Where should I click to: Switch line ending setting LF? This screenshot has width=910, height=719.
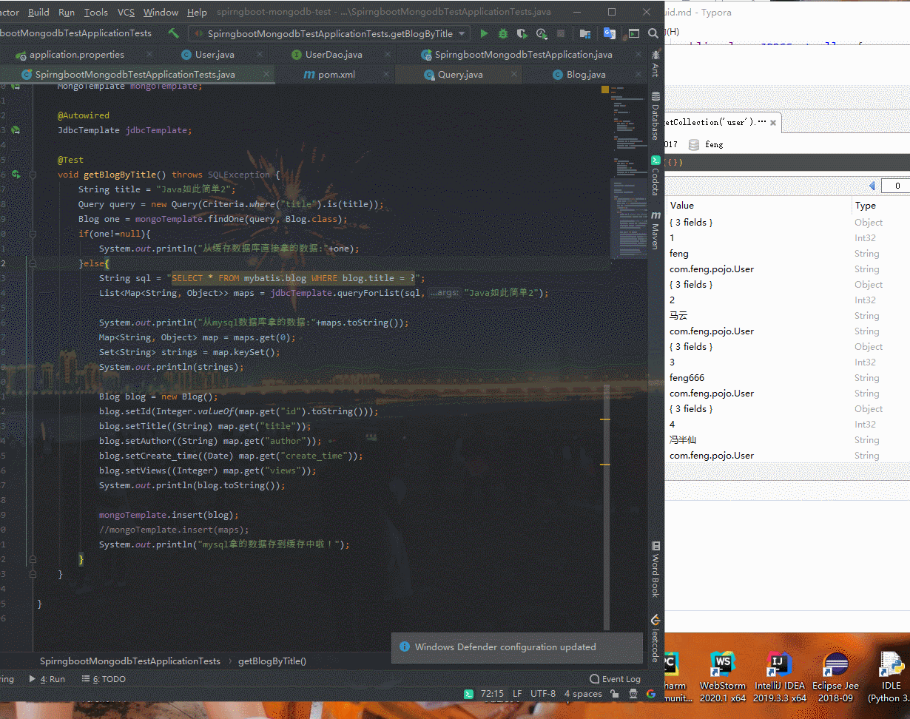pyautogui.click(x=517, y=694)
